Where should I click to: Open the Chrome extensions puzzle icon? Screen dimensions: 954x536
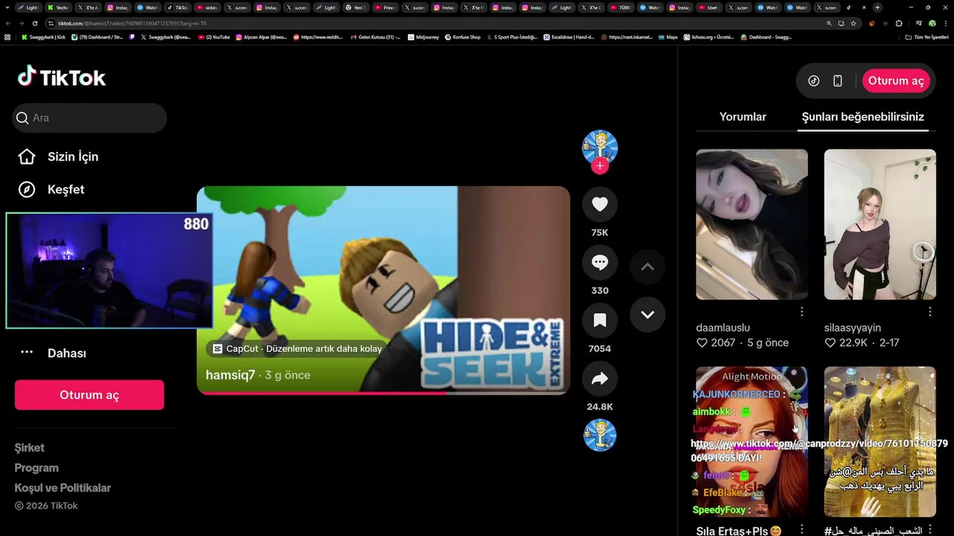[898, 23]
